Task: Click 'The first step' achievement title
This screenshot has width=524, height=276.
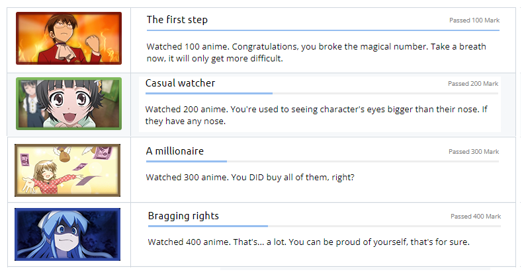Action: pos(177,20)
